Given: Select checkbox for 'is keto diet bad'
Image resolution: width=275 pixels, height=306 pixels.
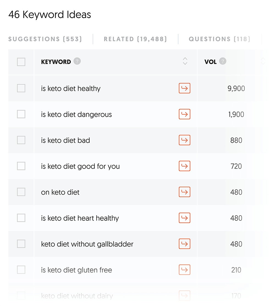Looking at the screenshot, I should tap(21, 140).
